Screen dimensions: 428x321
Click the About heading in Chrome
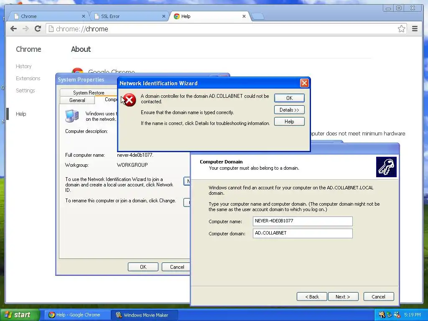tap(81, 49)
